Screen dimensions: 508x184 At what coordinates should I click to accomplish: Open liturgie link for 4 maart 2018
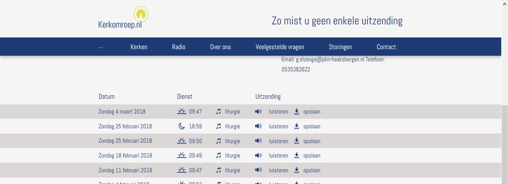(233, 112)
